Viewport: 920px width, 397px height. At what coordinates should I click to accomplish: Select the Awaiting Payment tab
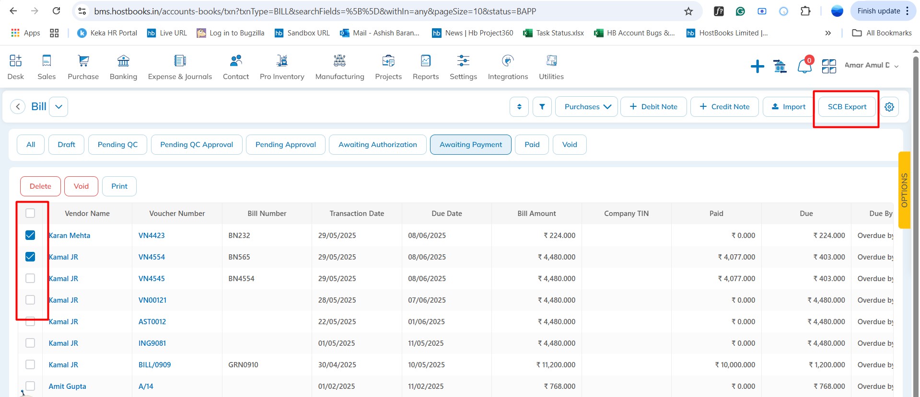pos(471,145)
